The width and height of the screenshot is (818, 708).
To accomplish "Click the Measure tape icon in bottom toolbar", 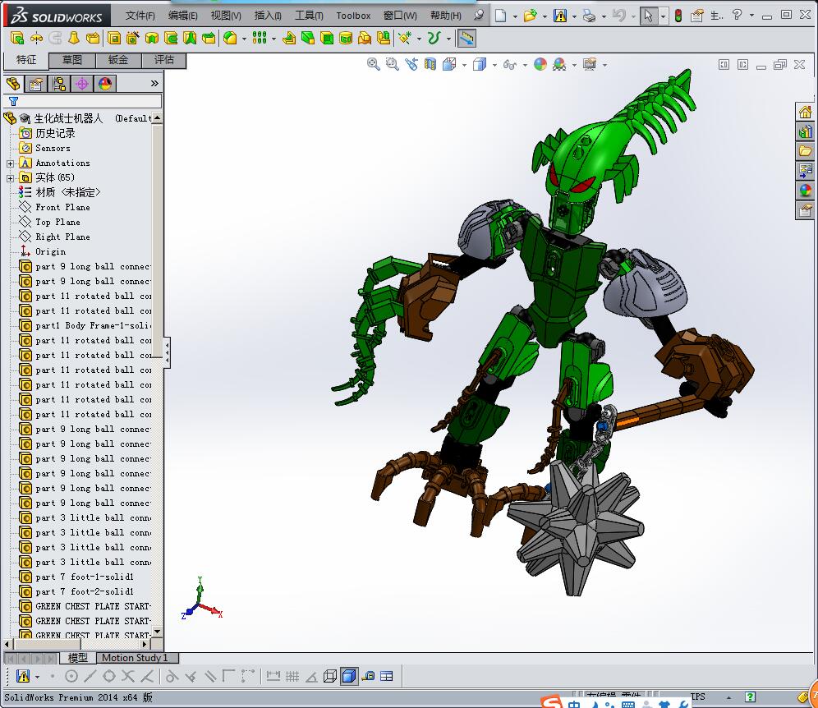I will tap(368, 677).
